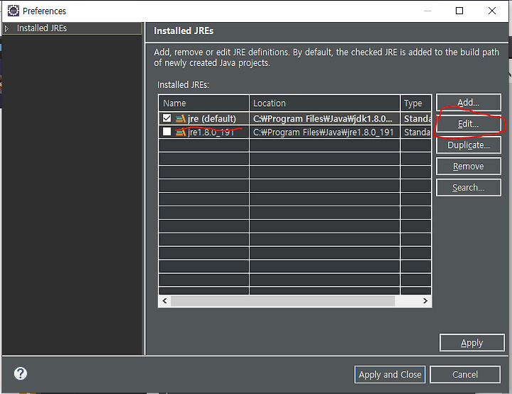Click the Preferences window gear icon

(14, 11)
